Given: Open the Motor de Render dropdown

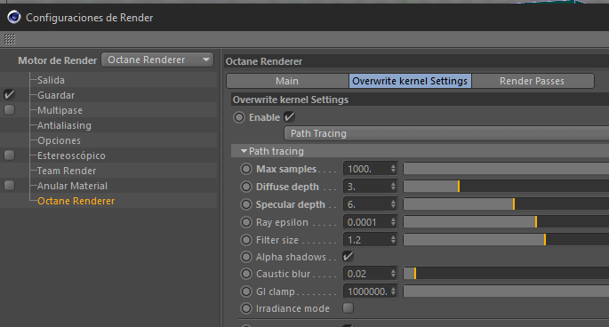Looking at the screenshot, I should pos(157,60).
